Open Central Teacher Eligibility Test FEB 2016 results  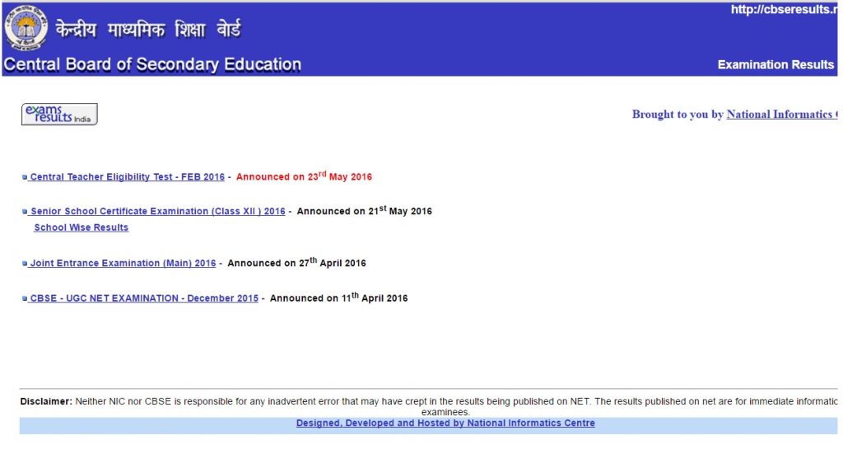pos(127,177)
